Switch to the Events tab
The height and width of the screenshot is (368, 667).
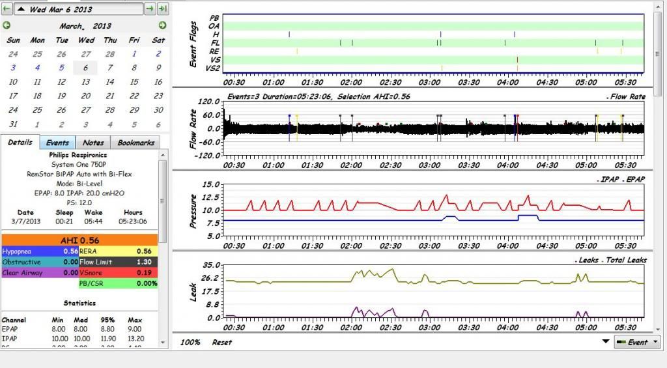point(57,143)
